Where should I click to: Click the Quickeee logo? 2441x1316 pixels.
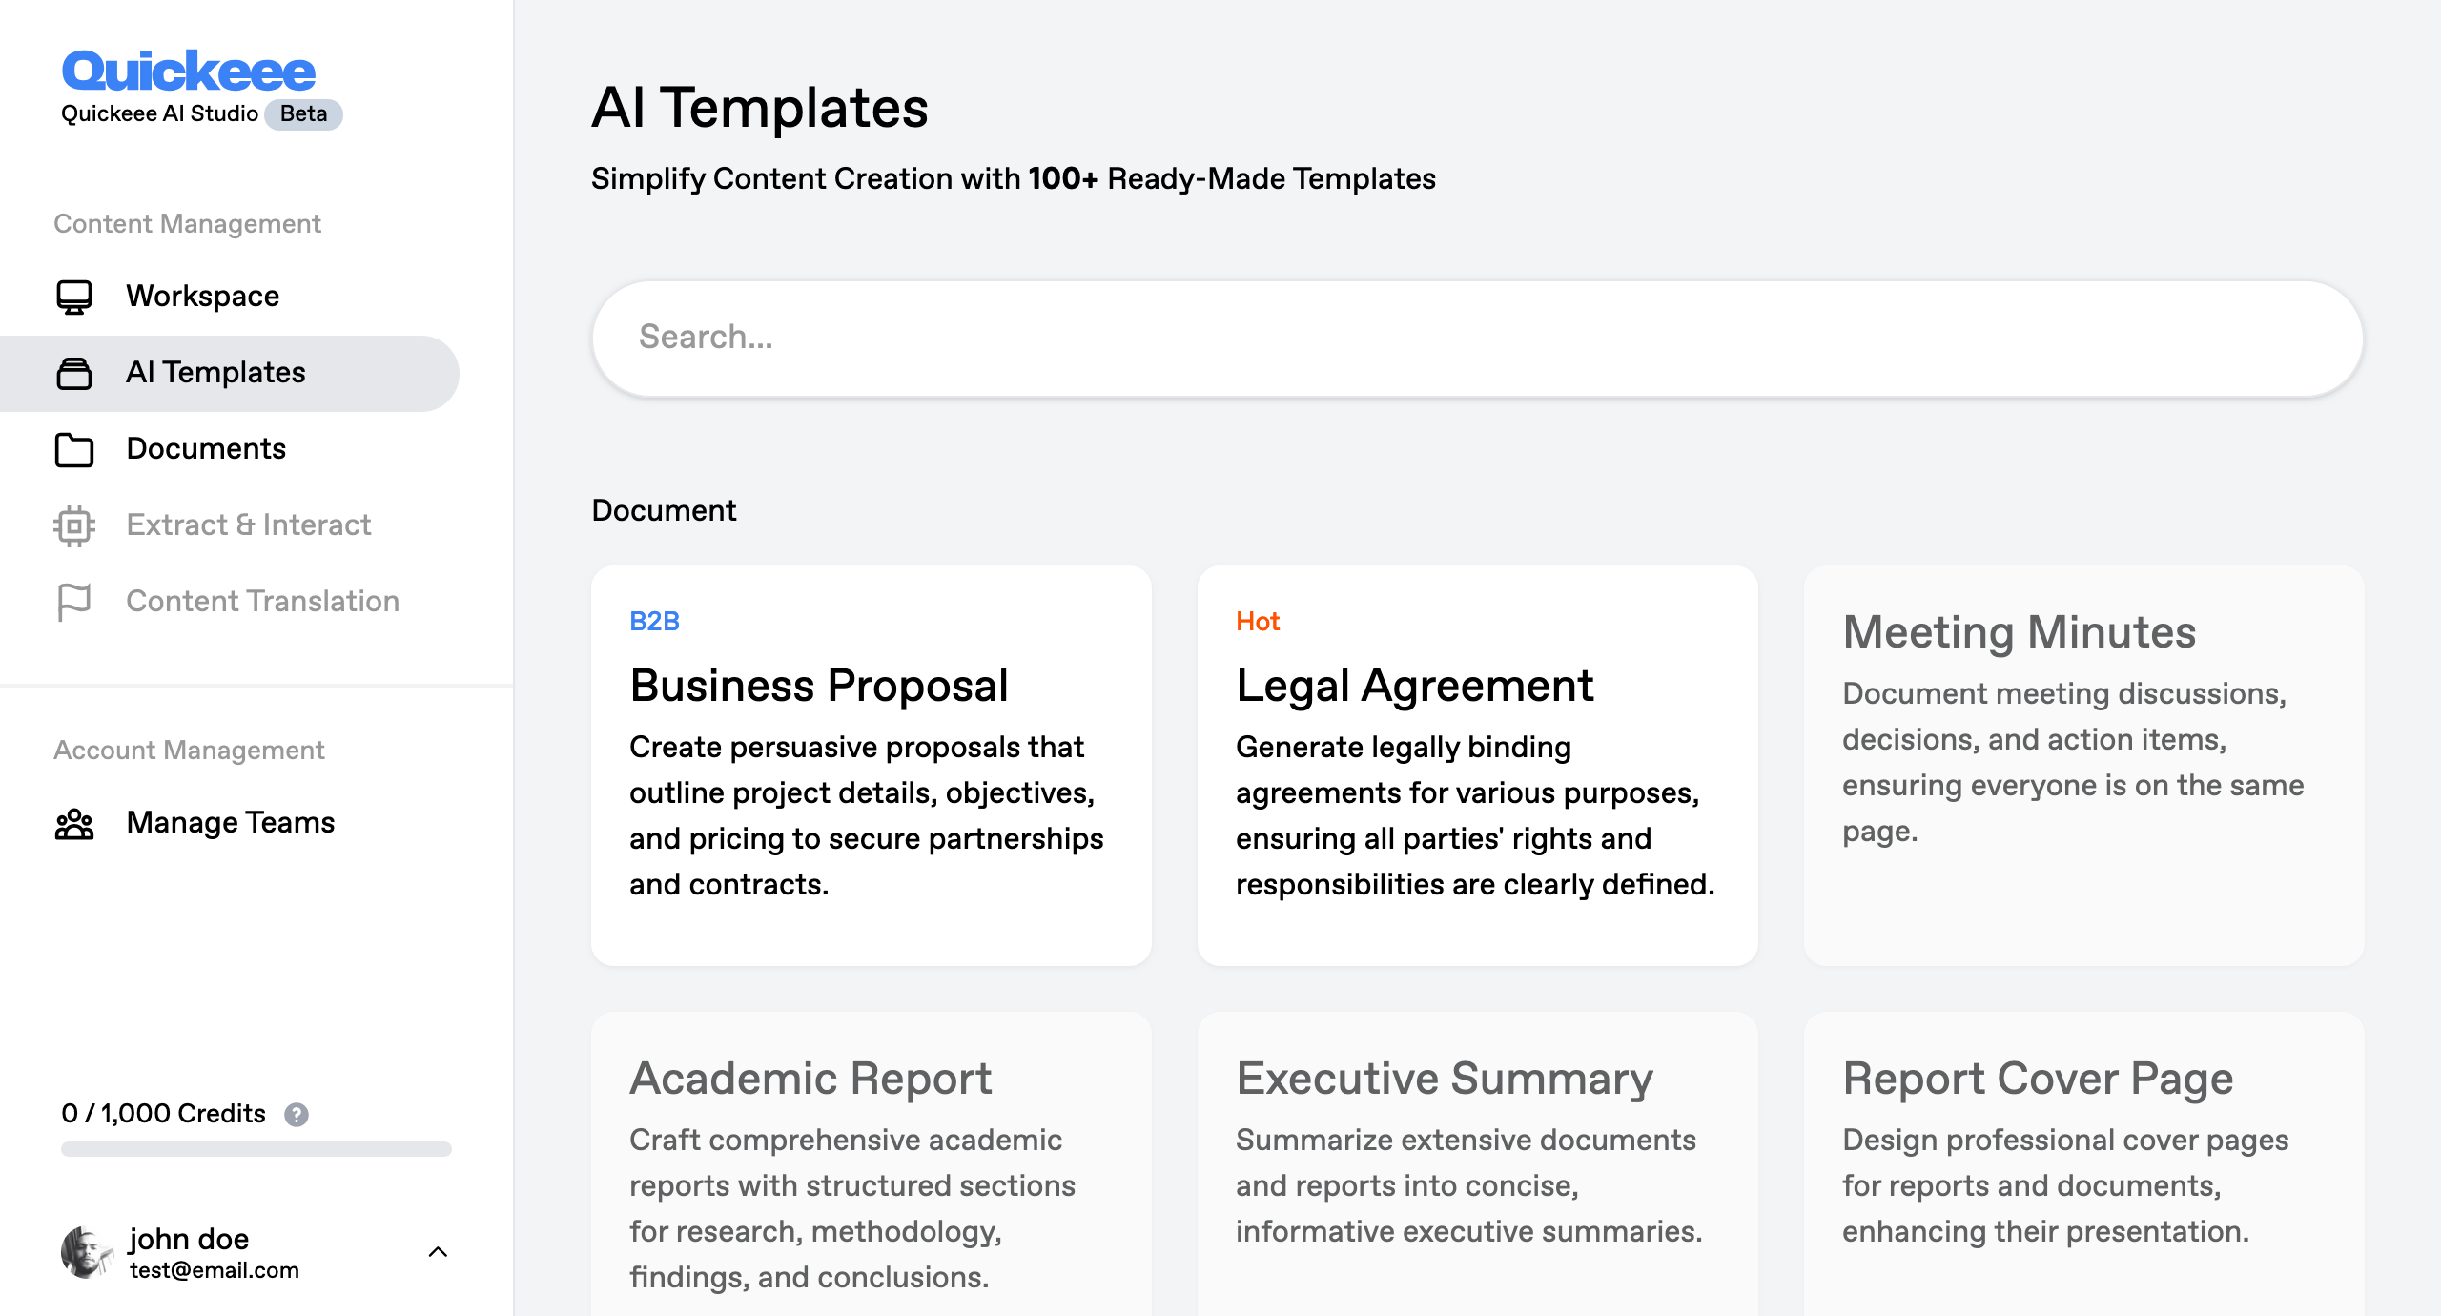tap(189, 72)
